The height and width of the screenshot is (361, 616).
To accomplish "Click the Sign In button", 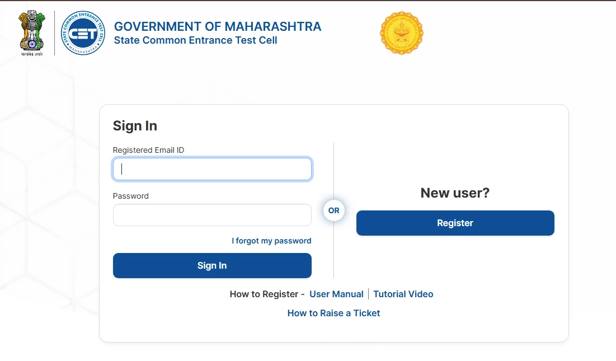I will 212,265.
